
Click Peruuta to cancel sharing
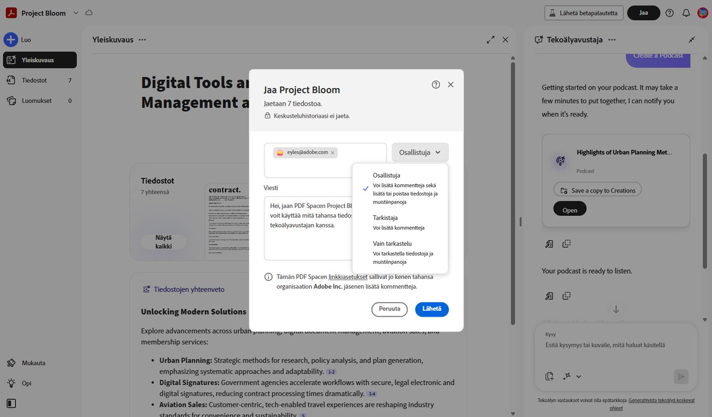390,309
